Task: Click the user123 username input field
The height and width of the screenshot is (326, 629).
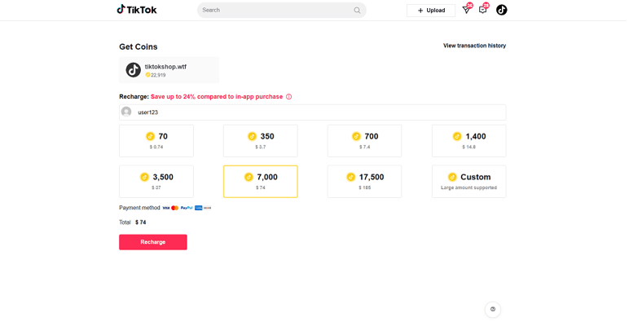Action: point(318,112)
